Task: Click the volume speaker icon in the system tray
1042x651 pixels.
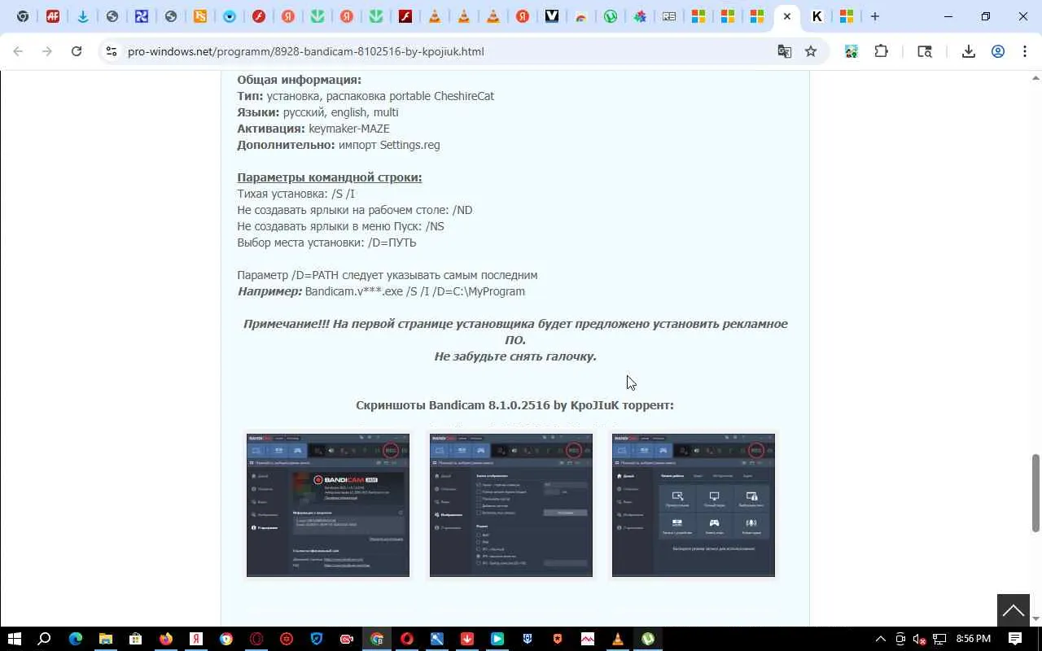Action: pyautogui.click(x=919, y=639)
